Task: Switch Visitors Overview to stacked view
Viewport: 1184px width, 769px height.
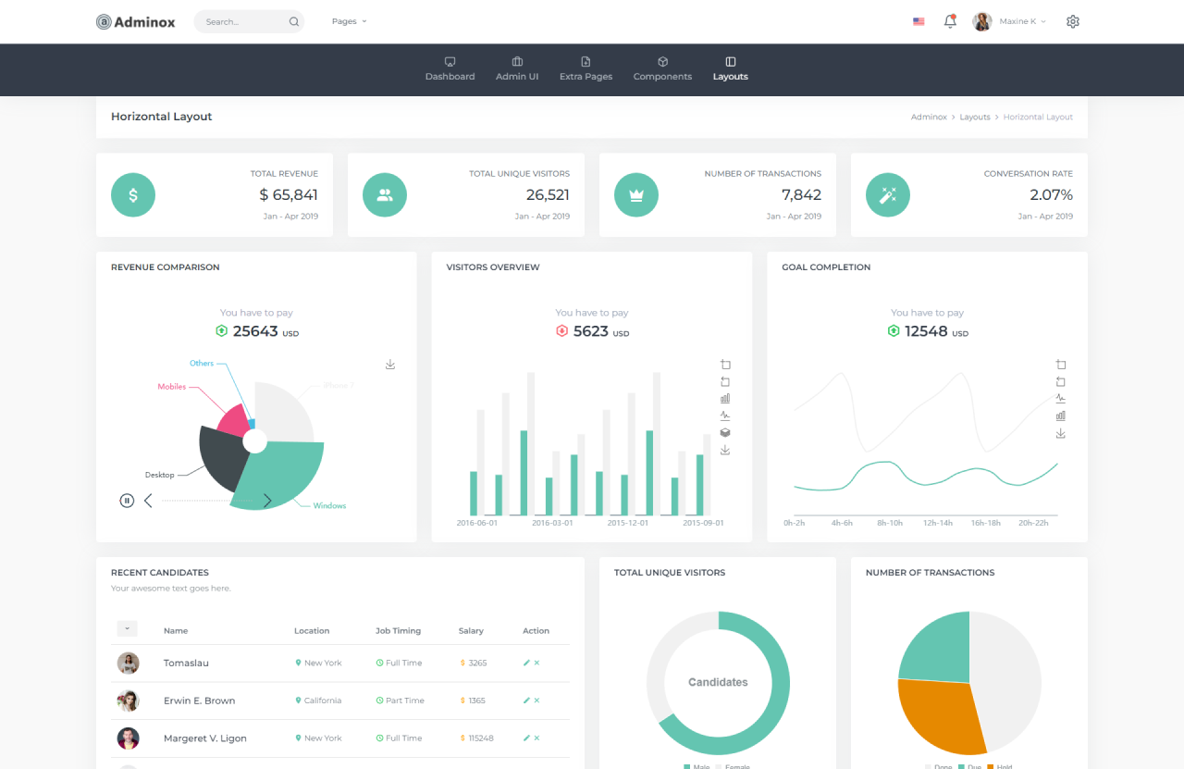Action: pyautogui.click(x=725, y=432)
